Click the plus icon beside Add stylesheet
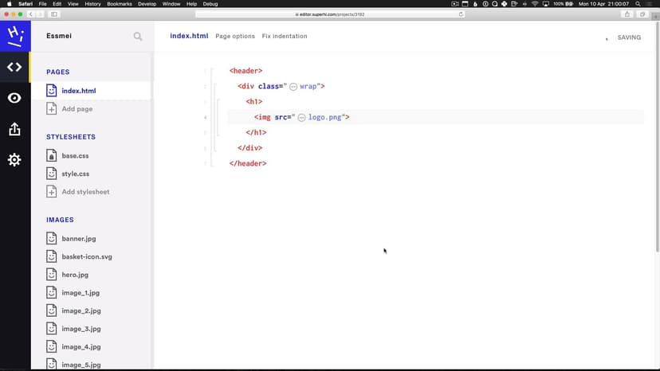Image resolution: width=660 pixels, height=371 pixels. coord(52,192)
